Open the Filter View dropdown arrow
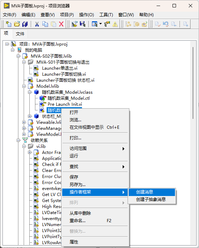Image resolution: width=199 pixels, height=248 pixels. click(100, 24)
